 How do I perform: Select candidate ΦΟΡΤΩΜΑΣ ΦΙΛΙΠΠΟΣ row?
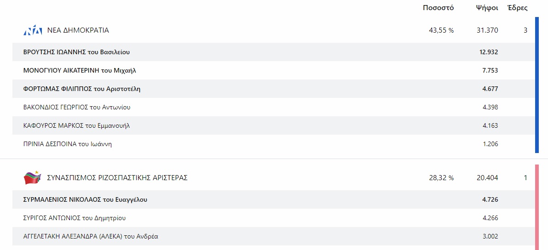[82, 89]
